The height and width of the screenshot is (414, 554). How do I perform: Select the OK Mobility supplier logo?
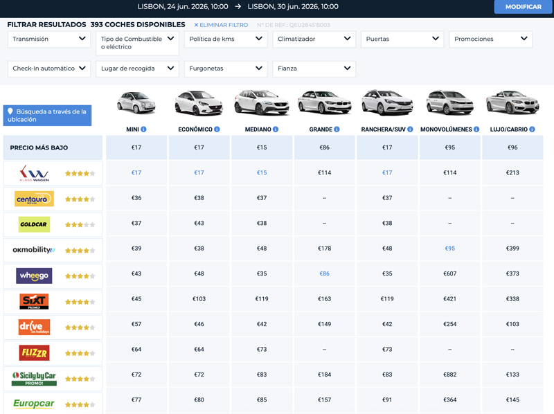(x=34, y=250)
